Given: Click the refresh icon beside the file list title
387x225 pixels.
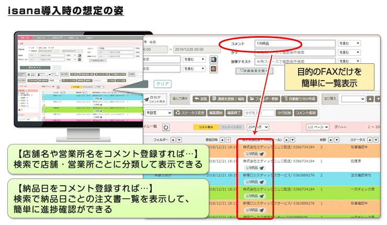Looking at the screenshot, I should tap(166, 127).
